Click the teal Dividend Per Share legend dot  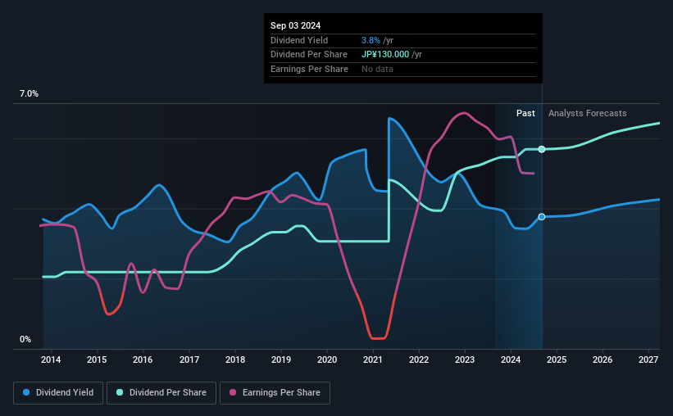point(120,392)
